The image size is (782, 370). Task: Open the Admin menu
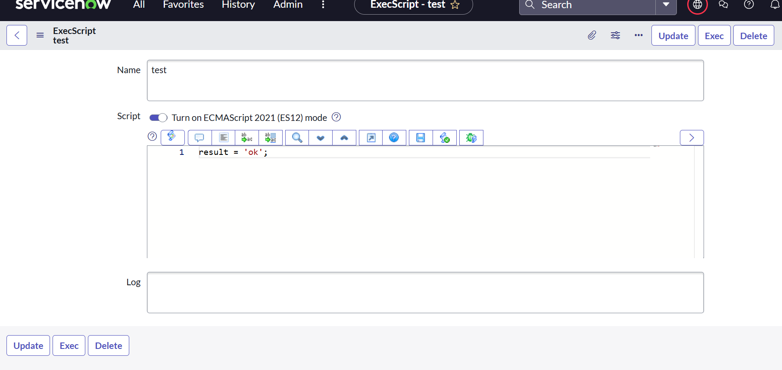click(x=288, y=5)
